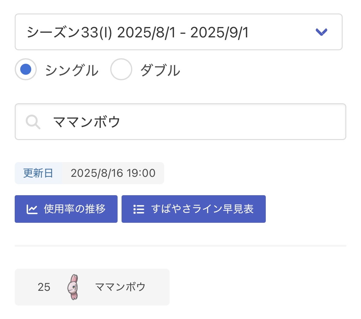This screenshot has height=319, width=361.
Task: Click the シングル label text
Action: point(72,70)
